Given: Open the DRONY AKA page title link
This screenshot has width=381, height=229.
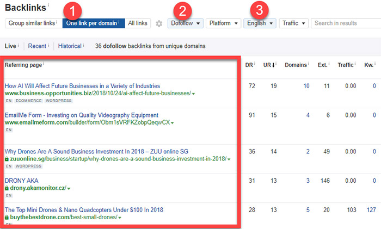Looking at the screenshot, I should [22, 181].
